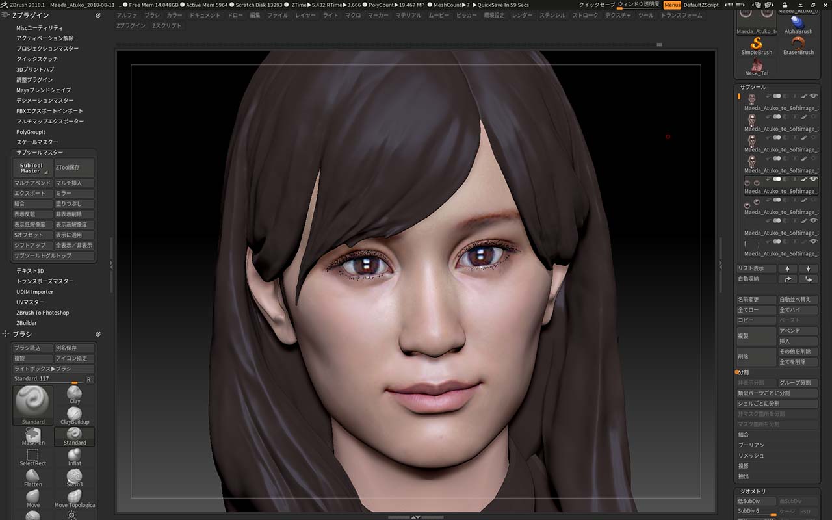This screenshot has height=520, width=832.
Task: Open the ドキュメント menu
Action: (x=205, y=15)
